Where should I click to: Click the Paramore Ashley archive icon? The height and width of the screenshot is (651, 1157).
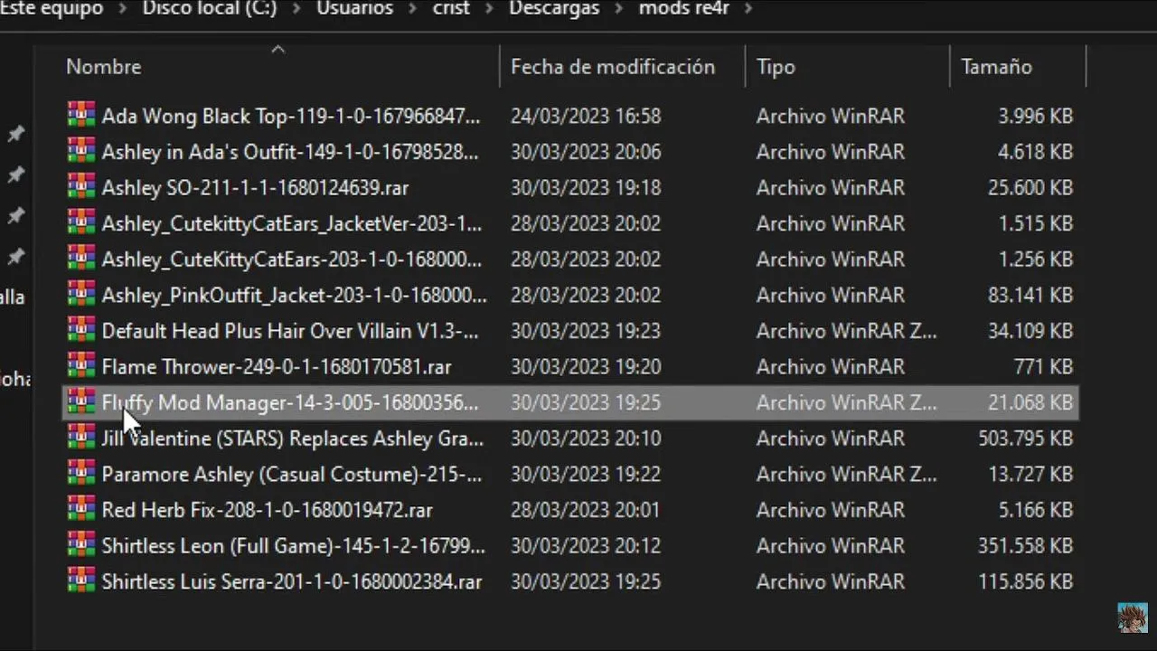point(80,474)
